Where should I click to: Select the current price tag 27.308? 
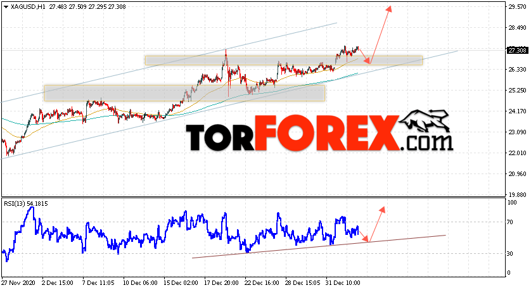517,51
